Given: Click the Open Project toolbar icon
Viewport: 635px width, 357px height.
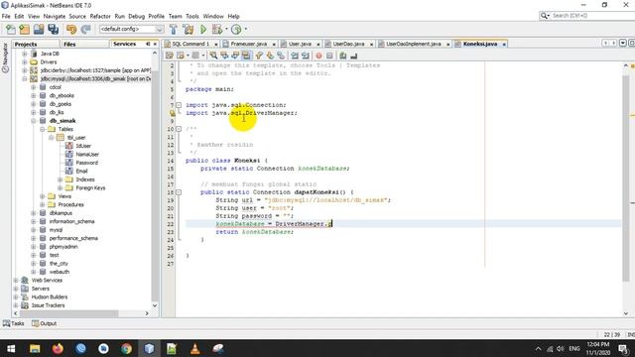Looking at the screenshot, I should [x=39, y=29].
